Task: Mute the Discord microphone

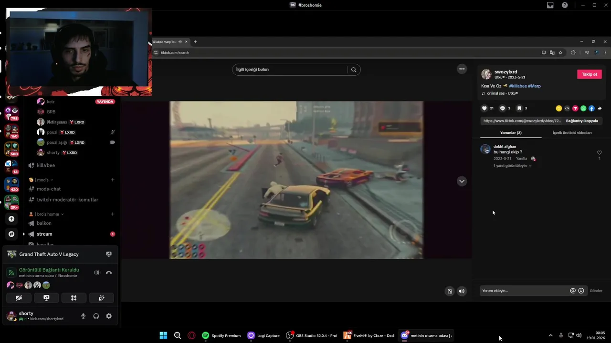Action: coord(83,316)
